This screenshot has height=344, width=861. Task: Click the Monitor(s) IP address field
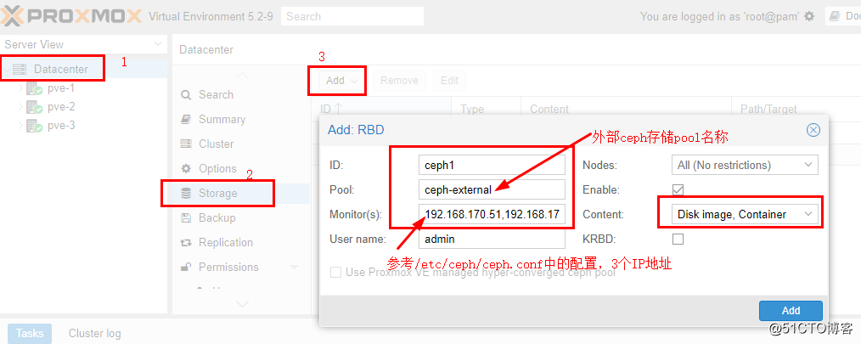point(492,214)
